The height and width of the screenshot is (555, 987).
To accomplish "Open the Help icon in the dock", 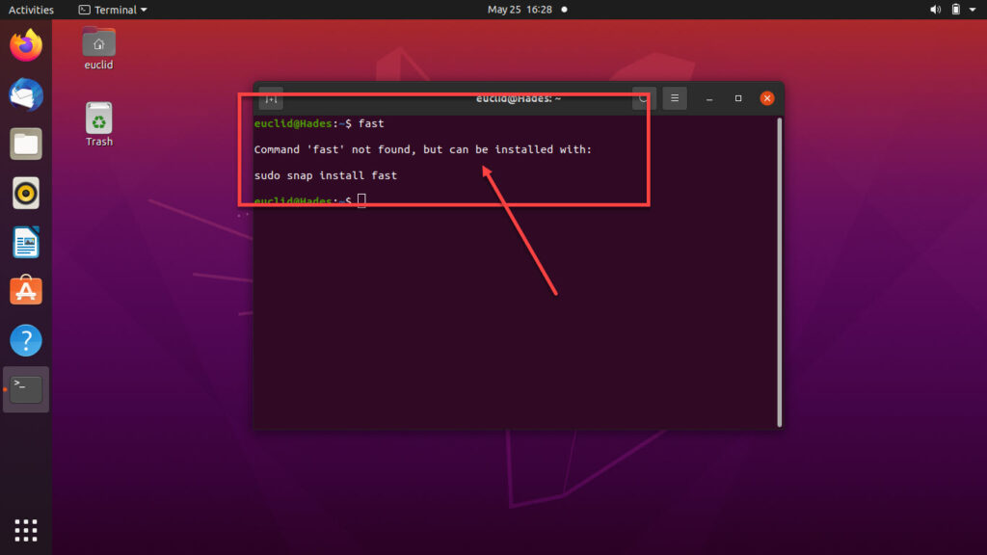I will click(26, 340).
